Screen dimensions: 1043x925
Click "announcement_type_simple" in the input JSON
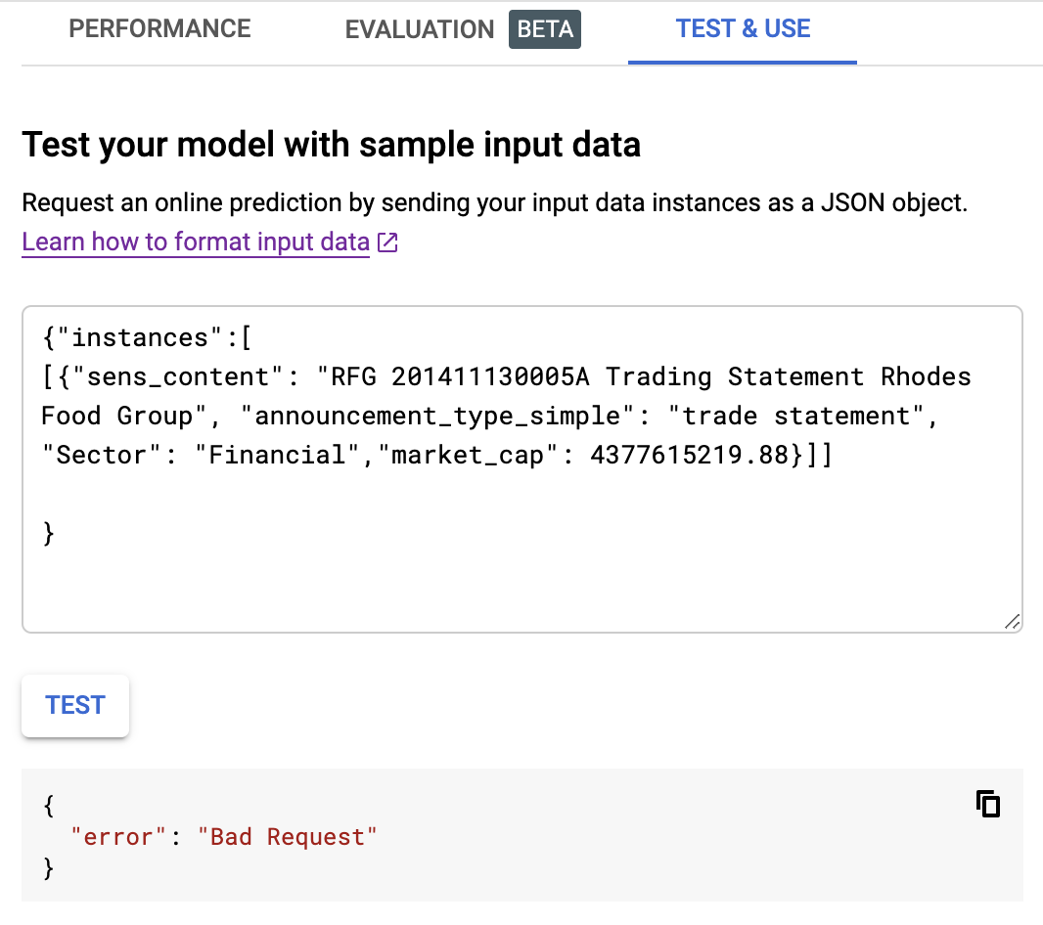click(x=437, y=417)
